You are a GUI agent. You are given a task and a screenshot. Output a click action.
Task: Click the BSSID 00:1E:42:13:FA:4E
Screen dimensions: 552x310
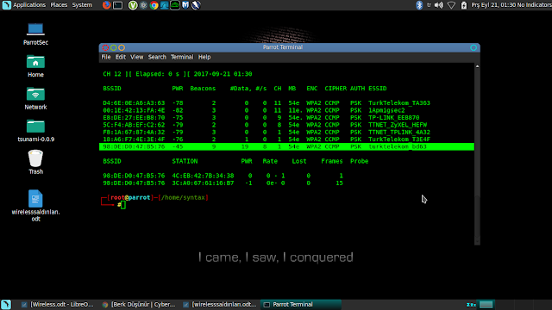134,110
